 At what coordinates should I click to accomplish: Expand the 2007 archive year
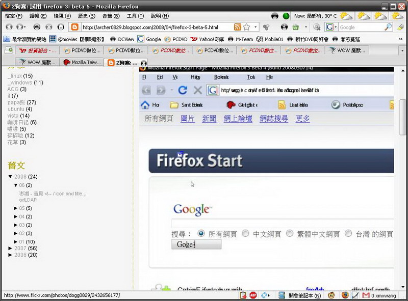[10, 248]
